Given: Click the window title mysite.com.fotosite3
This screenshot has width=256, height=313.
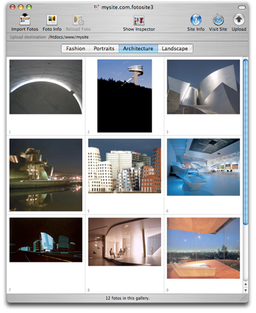Looking at the screenshot, I should pos(127,8).
